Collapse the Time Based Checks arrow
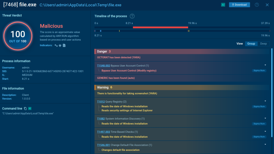 [x=265, y=131]
